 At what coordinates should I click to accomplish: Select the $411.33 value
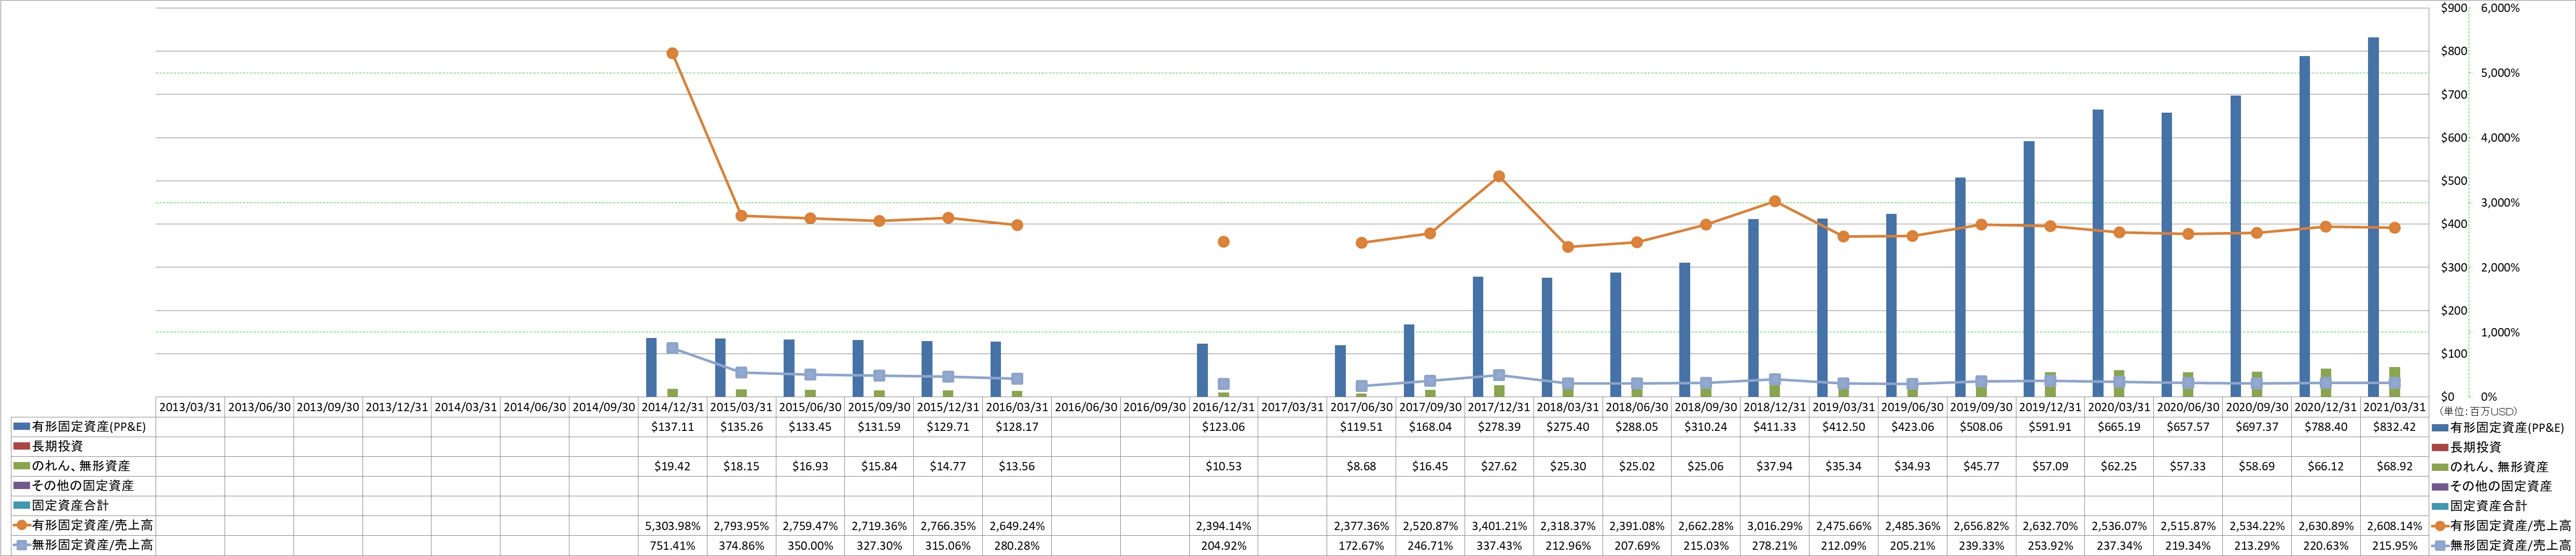tap(1775, 427)
